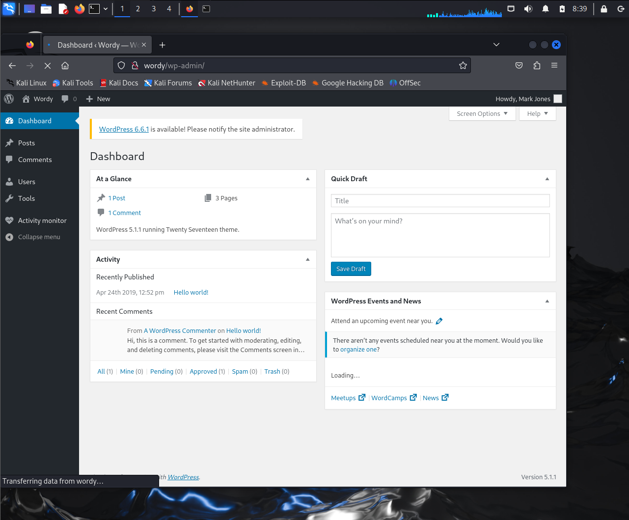Click the shield tracking protection icon
Viewport: 629px width, 520px height.
point(121,65)
